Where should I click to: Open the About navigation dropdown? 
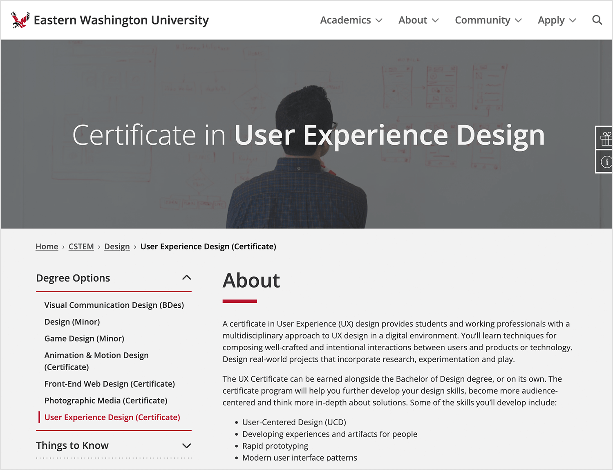click(418, 20)
